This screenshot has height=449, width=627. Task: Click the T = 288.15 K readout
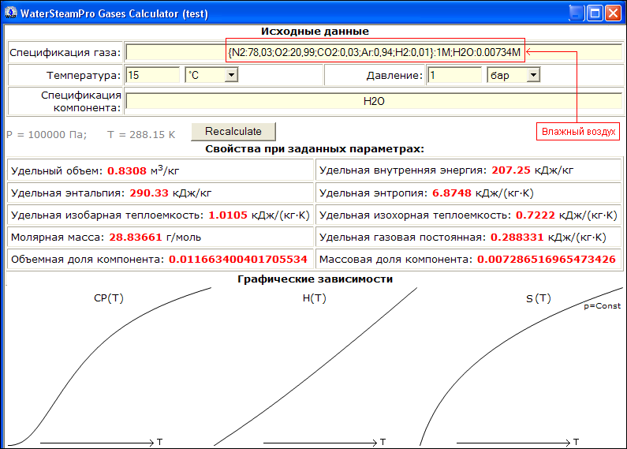click(x=141, y=134)
